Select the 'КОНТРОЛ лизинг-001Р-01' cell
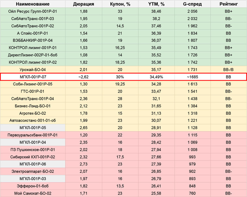Screen dimensions: 247x197 [x=33, y=48]
